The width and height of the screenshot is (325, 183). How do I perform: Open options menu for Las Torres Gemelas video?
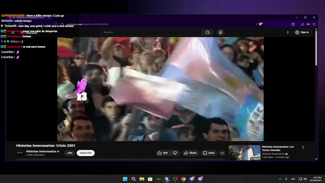point(303,147)
